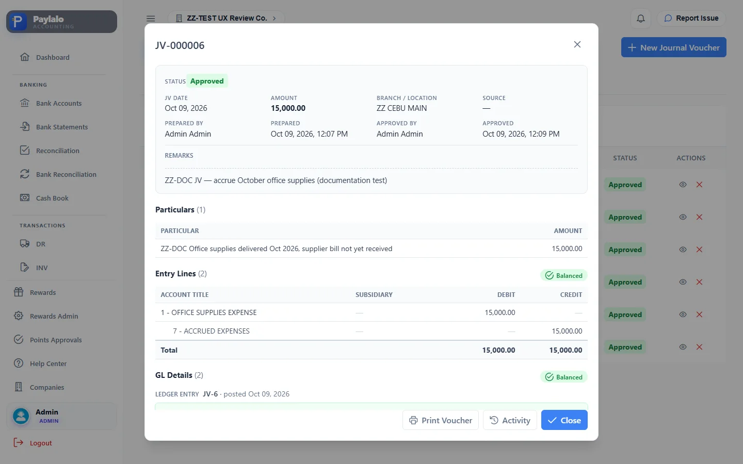Print the voucher with Print Voucher

click(441, 420)
